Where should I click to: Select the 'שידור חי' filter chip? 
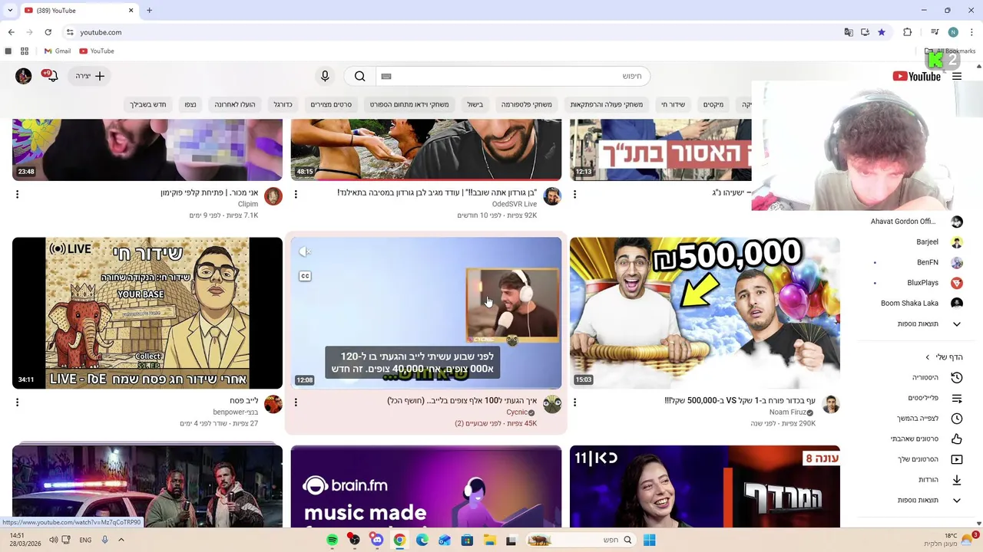coord(673,104)
